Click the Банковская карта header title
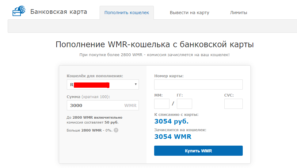 [59, 12]
